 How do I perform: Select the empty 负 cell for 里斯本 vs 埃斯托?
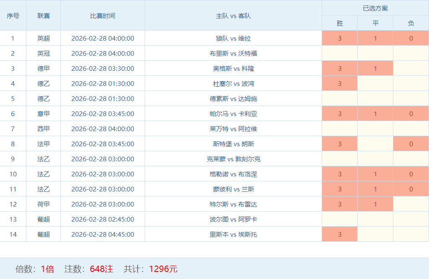pos(411,234)
